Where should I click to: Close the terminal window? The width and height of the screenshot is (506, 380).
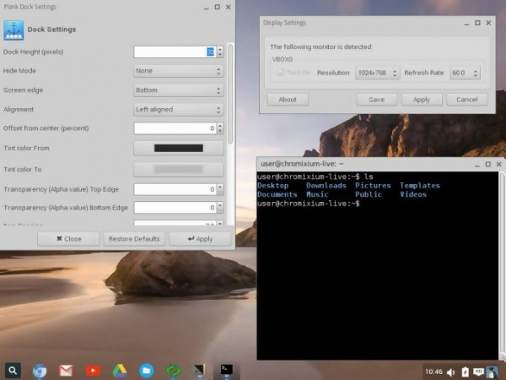click(x=499, y=164)
